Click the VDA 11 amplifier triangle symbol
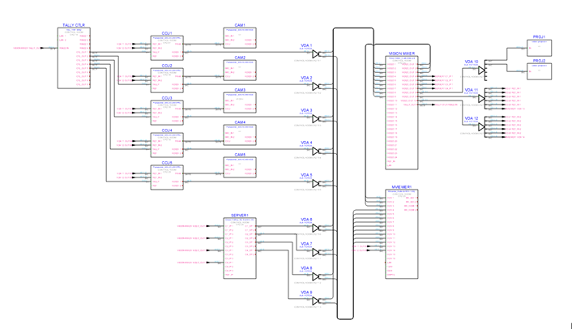This screenshot has width=572, height=329. [x=481, y=98]
